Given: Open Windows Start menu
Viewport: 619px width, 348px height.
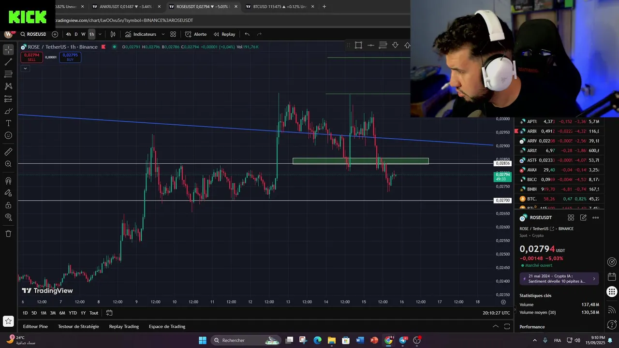Looking at the screenshot, I should pyautogui.click(x=203, y=340).
